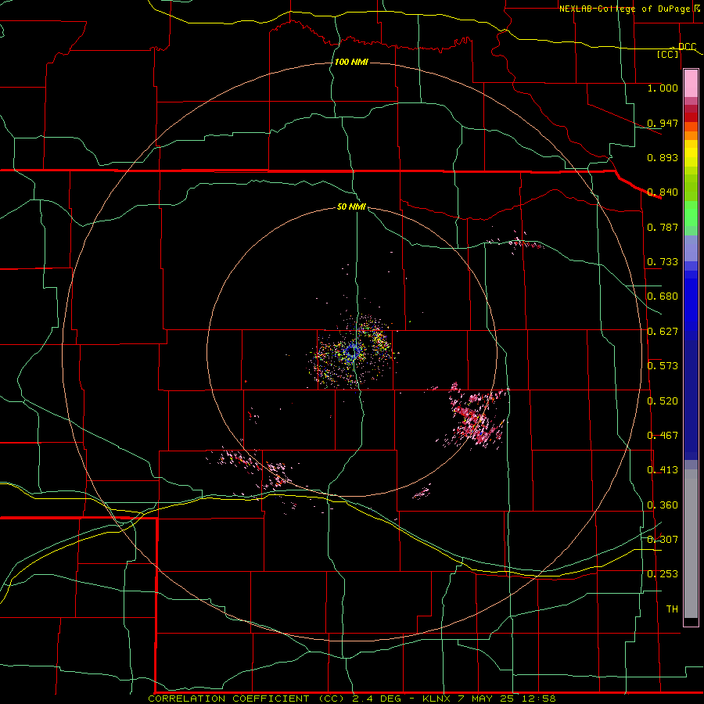
Task: Click the blue ring at the radar site center
Action: point(353,351)
